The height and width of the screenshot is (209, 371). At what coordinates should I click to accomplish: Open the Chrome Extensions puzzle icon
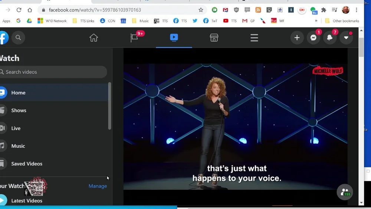(324, 10)
